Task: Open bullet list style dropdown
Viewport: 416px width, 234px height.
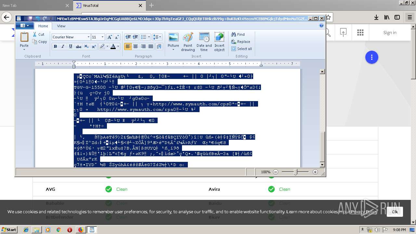Action: tap(149, 37)
